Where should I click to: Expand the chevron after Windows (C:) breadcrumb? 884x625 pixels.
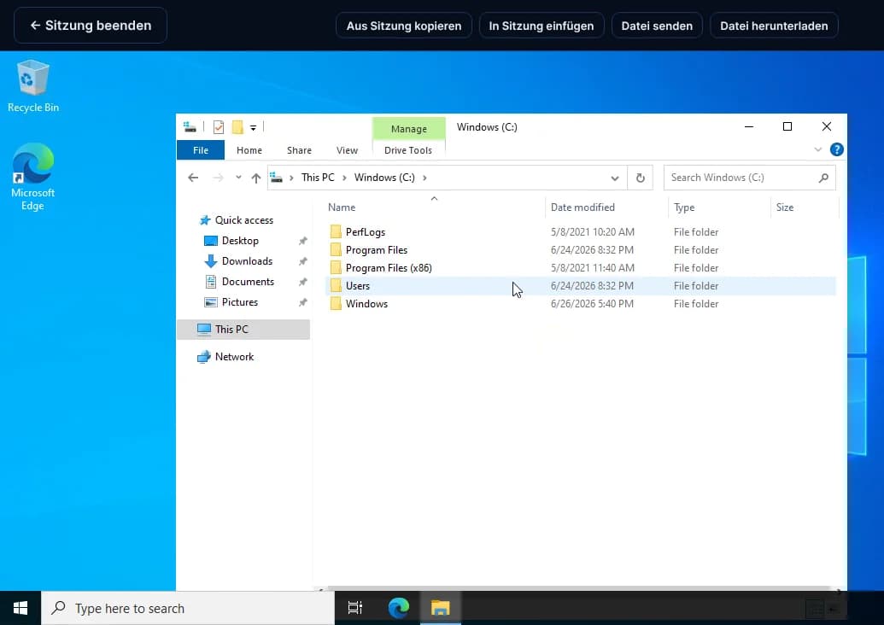tap(424, 178)
